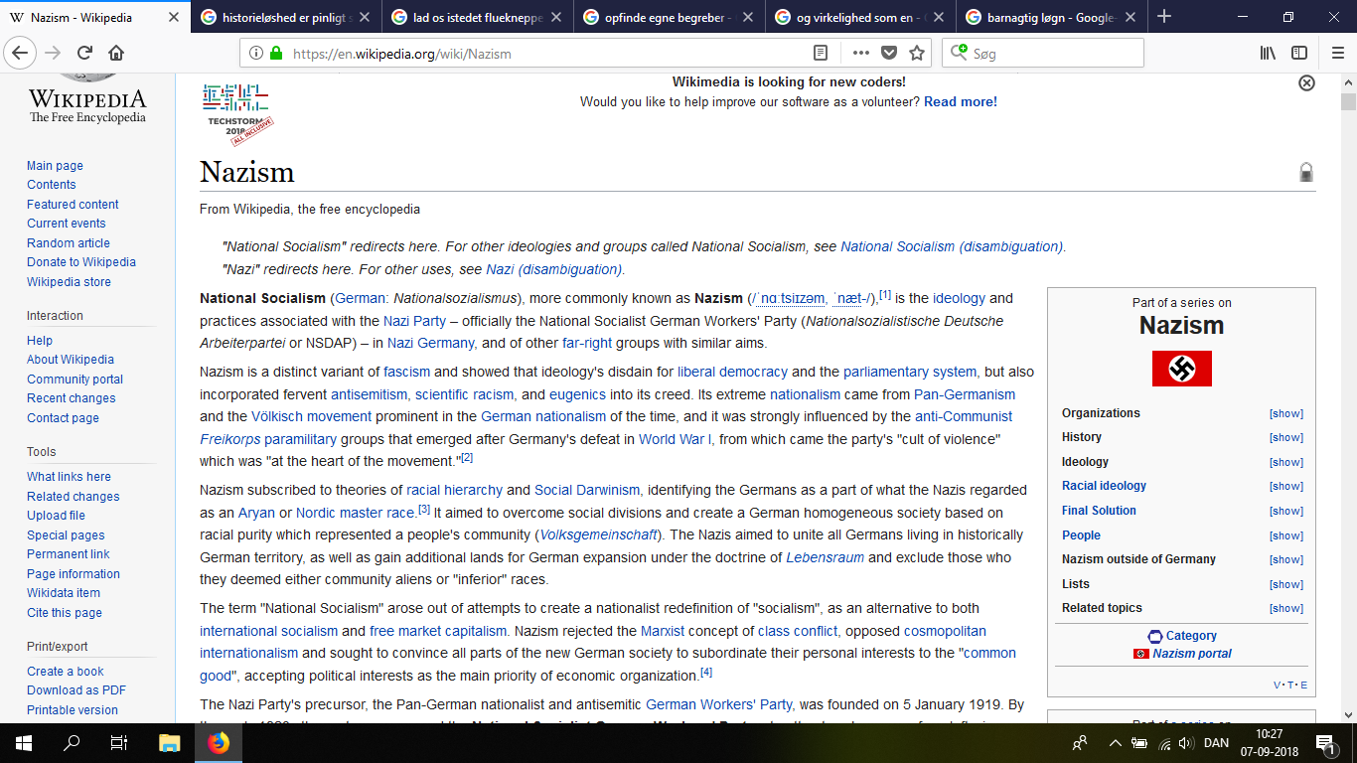
Task: Open the Nazism portal link
Action: pos(1192,654)
